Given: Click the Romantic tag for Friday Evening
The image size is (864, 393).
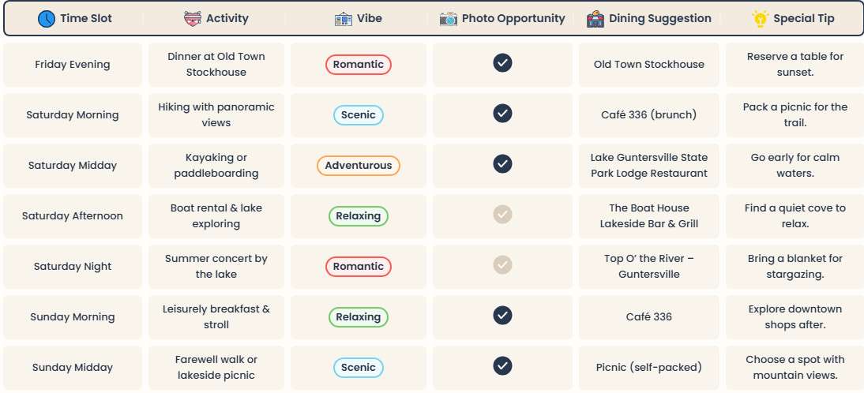Looking at the screenshot, I should (x=359, y=65).
